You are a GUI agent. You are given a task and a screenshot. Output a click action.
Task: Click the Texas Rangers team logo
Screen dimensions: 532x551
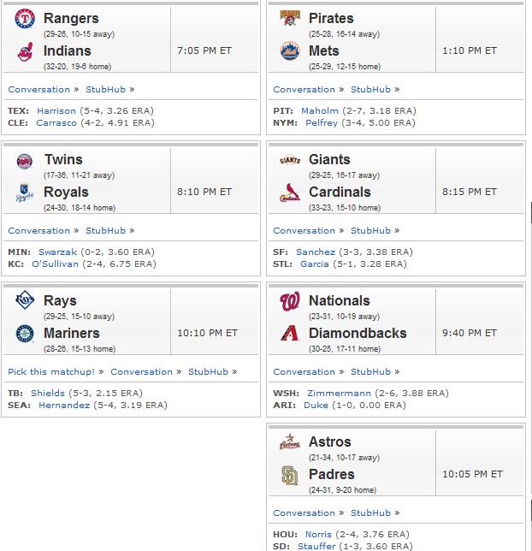tap(25, 19)
